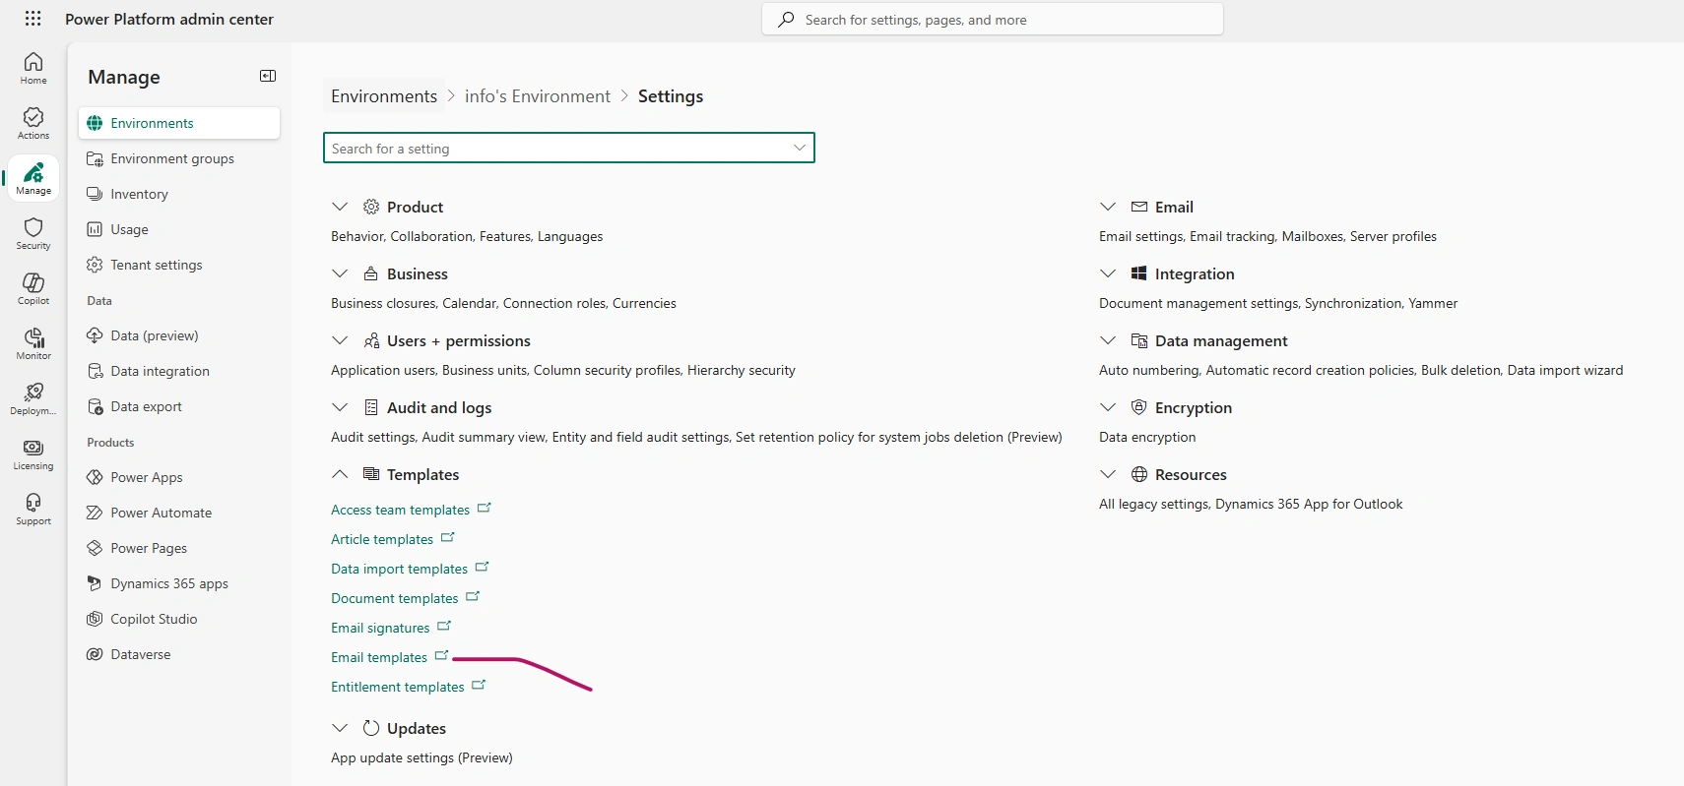Open Access team templates link
1684x786 pixels.
click(400, 510)
